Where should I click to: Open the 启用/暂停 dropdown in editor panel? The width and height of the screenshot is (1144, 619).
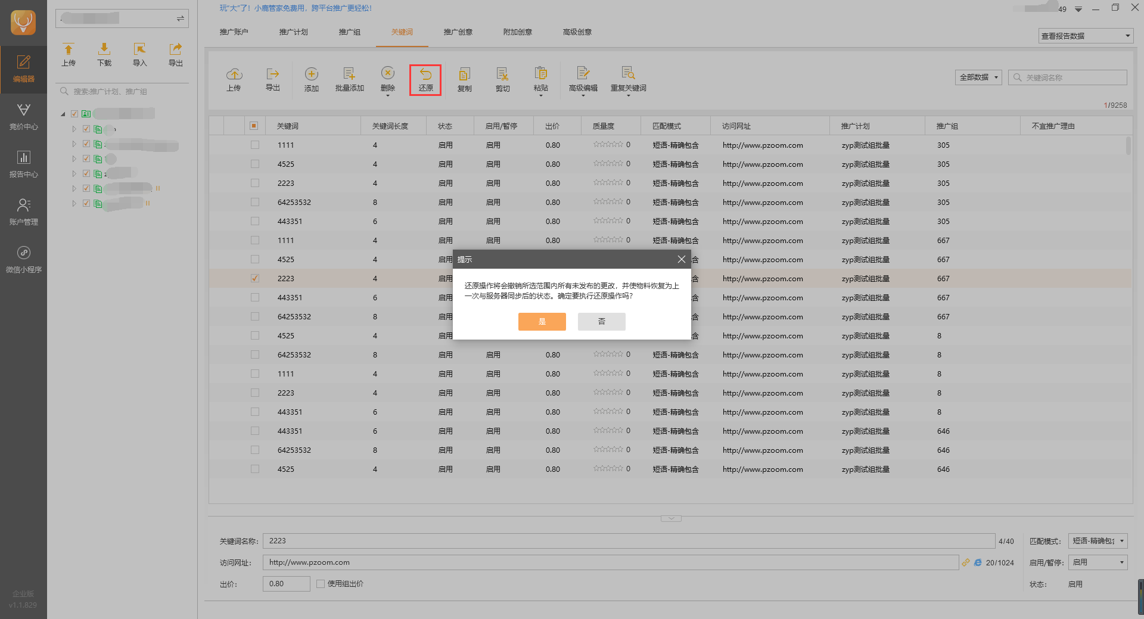click(1098, 562)
